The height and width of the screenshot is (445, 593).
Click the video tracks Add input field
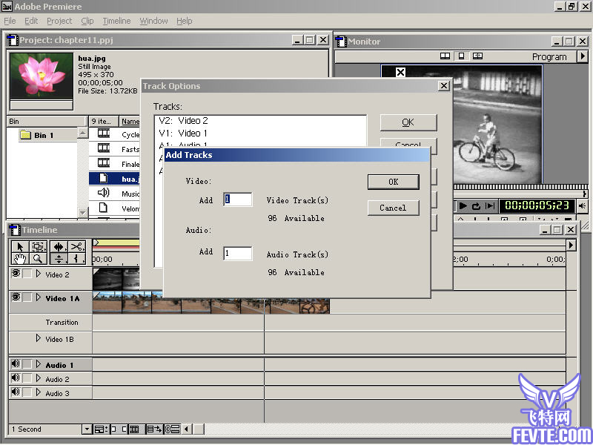pos(237,200)
